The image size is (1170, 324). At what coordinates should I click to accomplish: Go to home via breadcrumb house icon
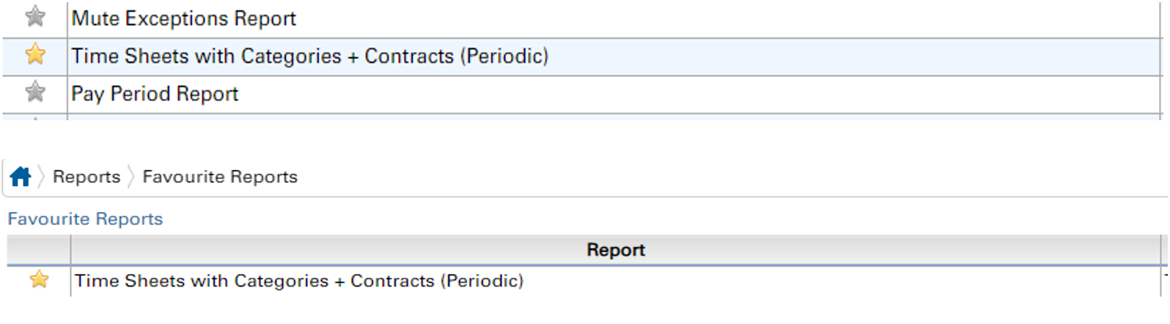click(x=21, y=177)
